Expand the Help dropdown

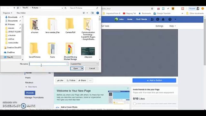[x=173, y=26]
